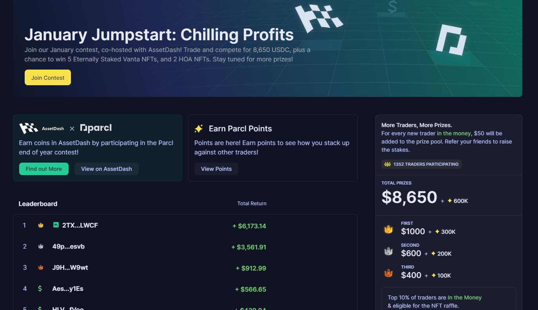538x310 pixels.
Task: Click the Join Contest button
Action: [x=48, y=77]
